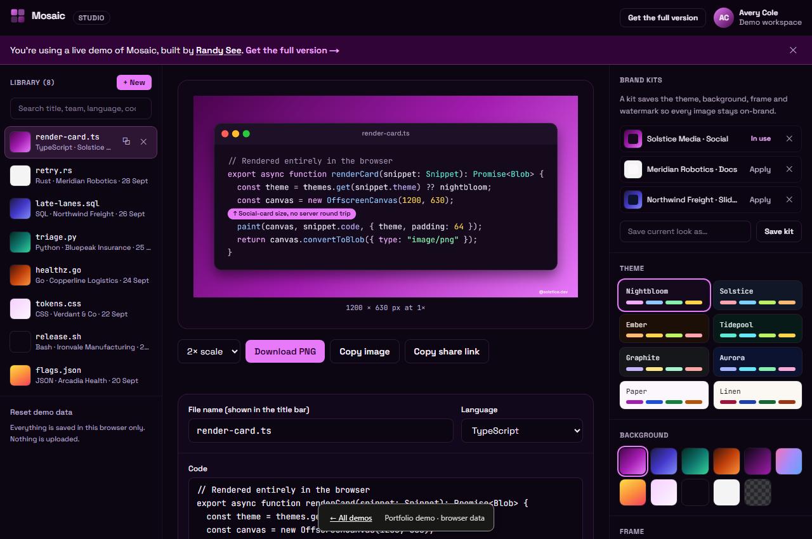Open the Randy See link
This screenshot has height=539, width=812.
click(x=219, y=50)
